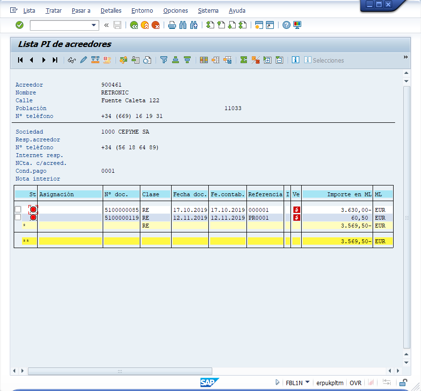
Task: Click the red status light on first line item
Action: pos(33,209)
